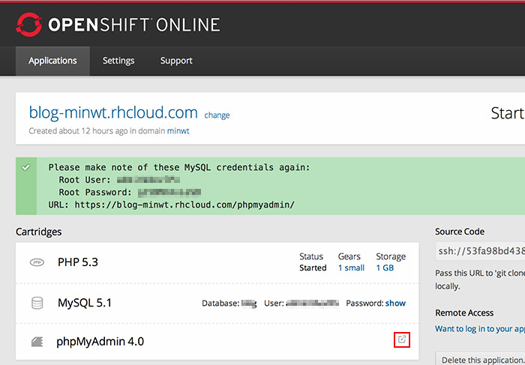
Task: Open phpMyAdmin via external link icon
Action: tap(402, 340)
